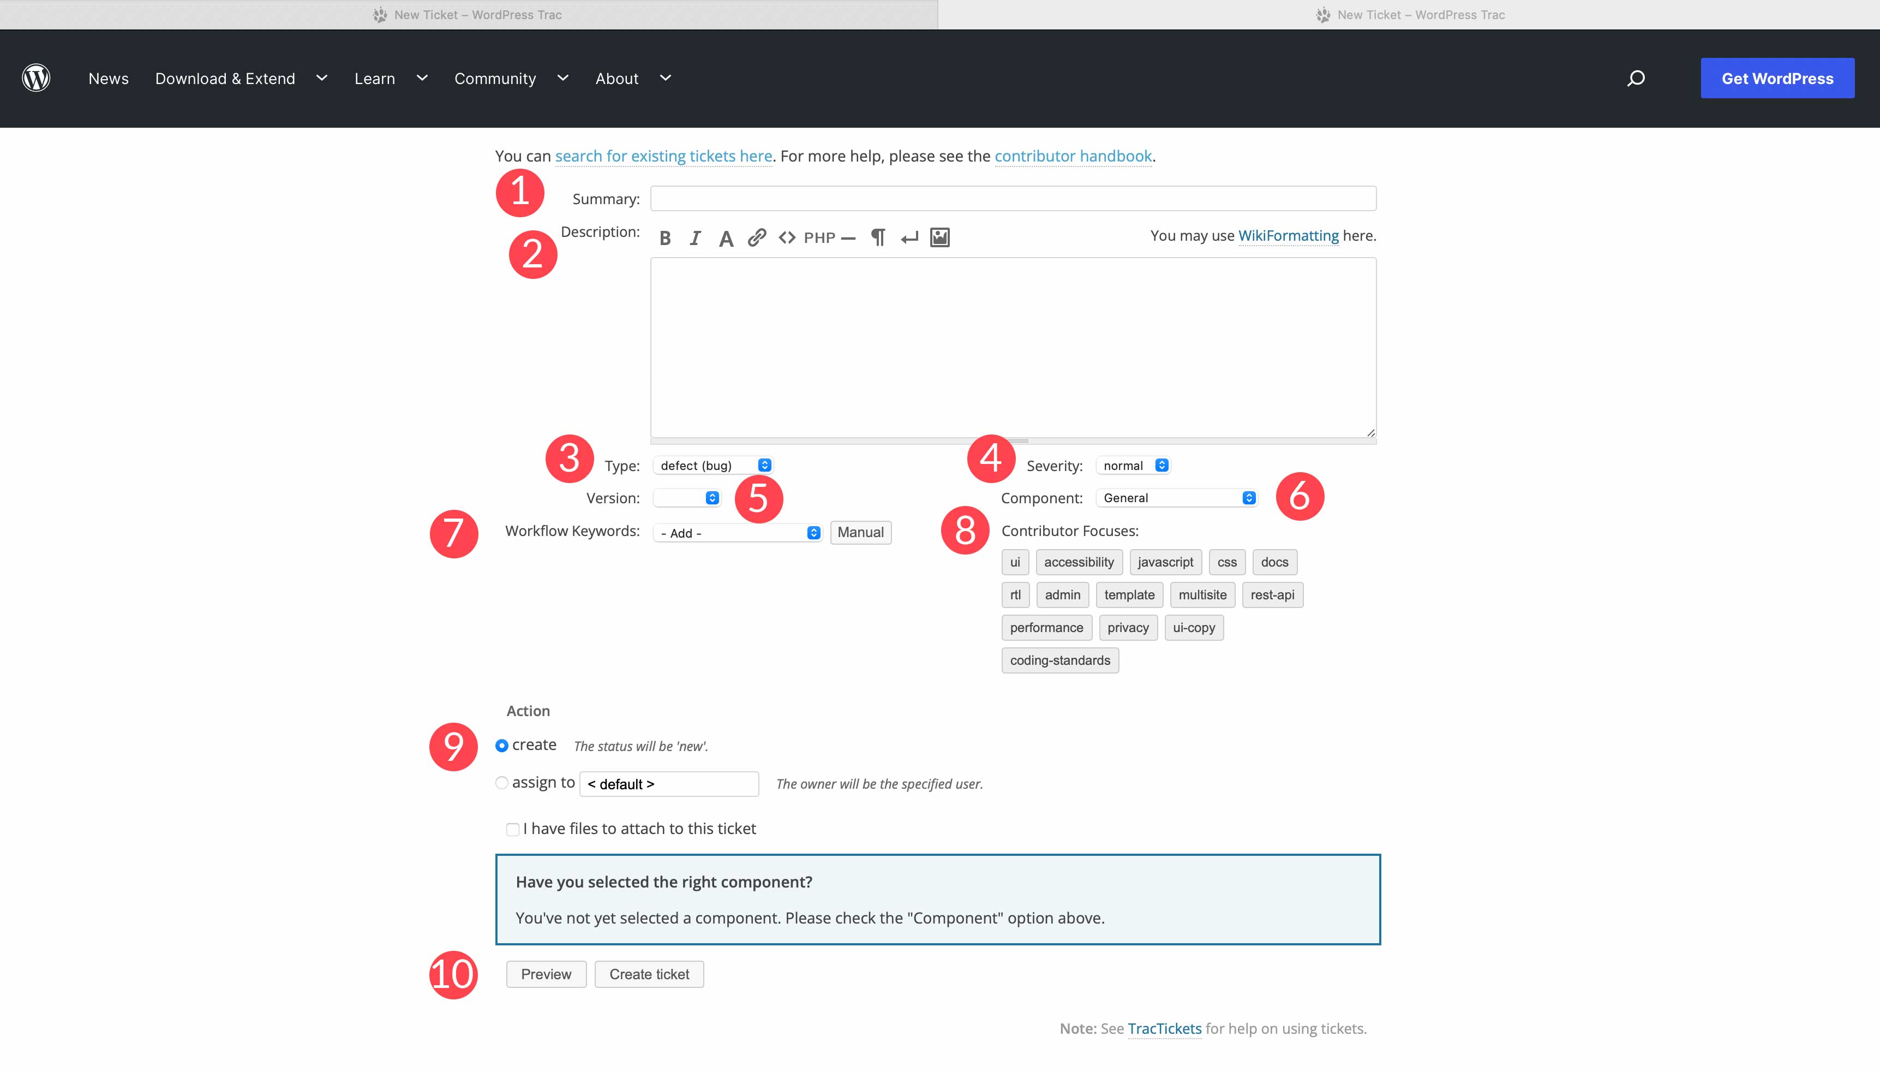Viewport: 1880px width, 1072px height.
Task: Click the Insert image icon
Action: 940,237
